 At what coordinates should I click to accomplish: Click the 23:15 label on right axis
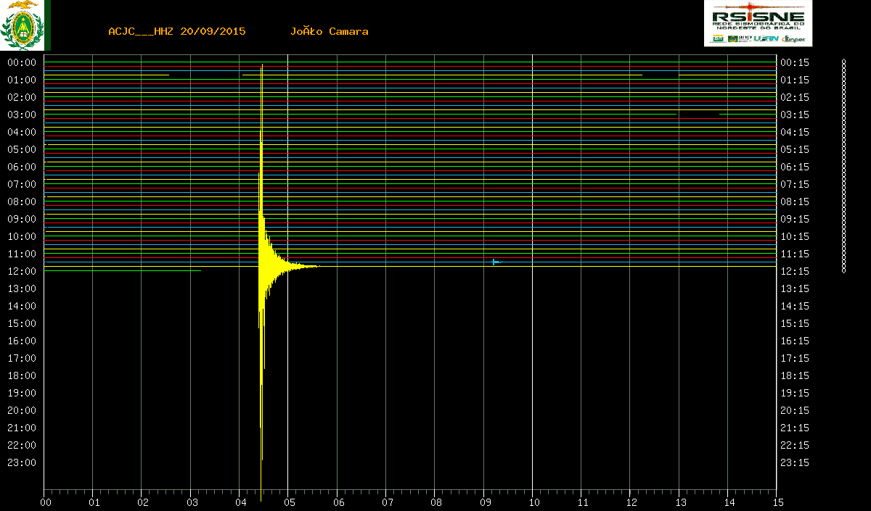[794, 462]
